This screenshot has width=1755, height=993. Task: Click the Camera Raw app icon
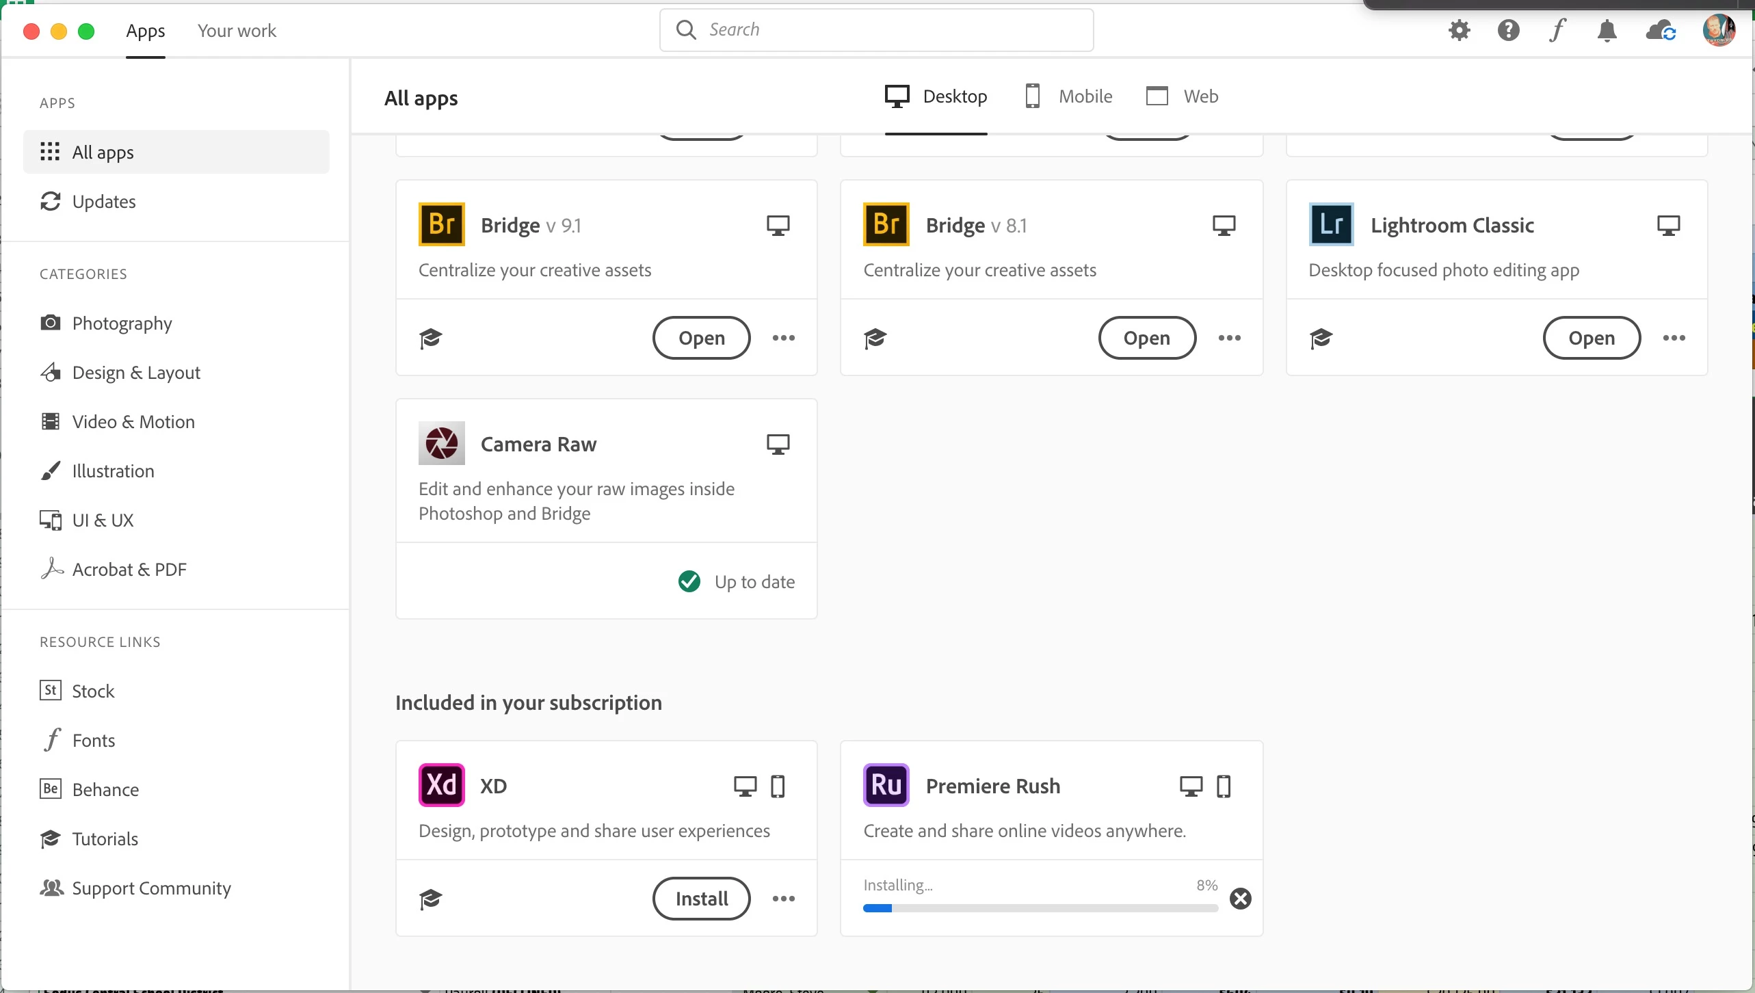pos(442,443)
